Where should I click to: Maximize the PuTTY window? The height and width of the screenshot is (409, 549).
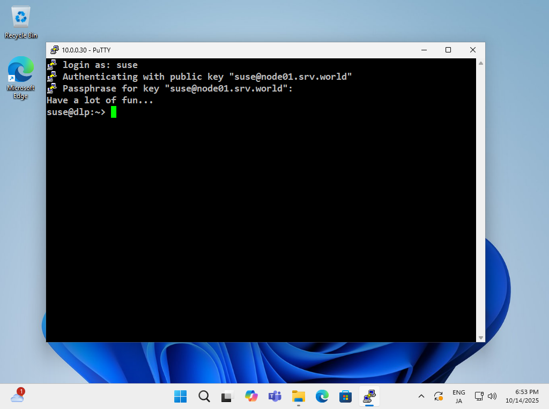pyautogui.click(x=448, y=50)
